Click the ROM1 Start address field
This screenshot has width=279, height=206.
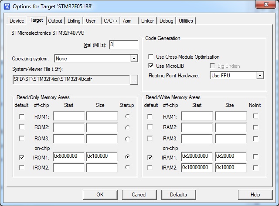(x=69, y=116)
